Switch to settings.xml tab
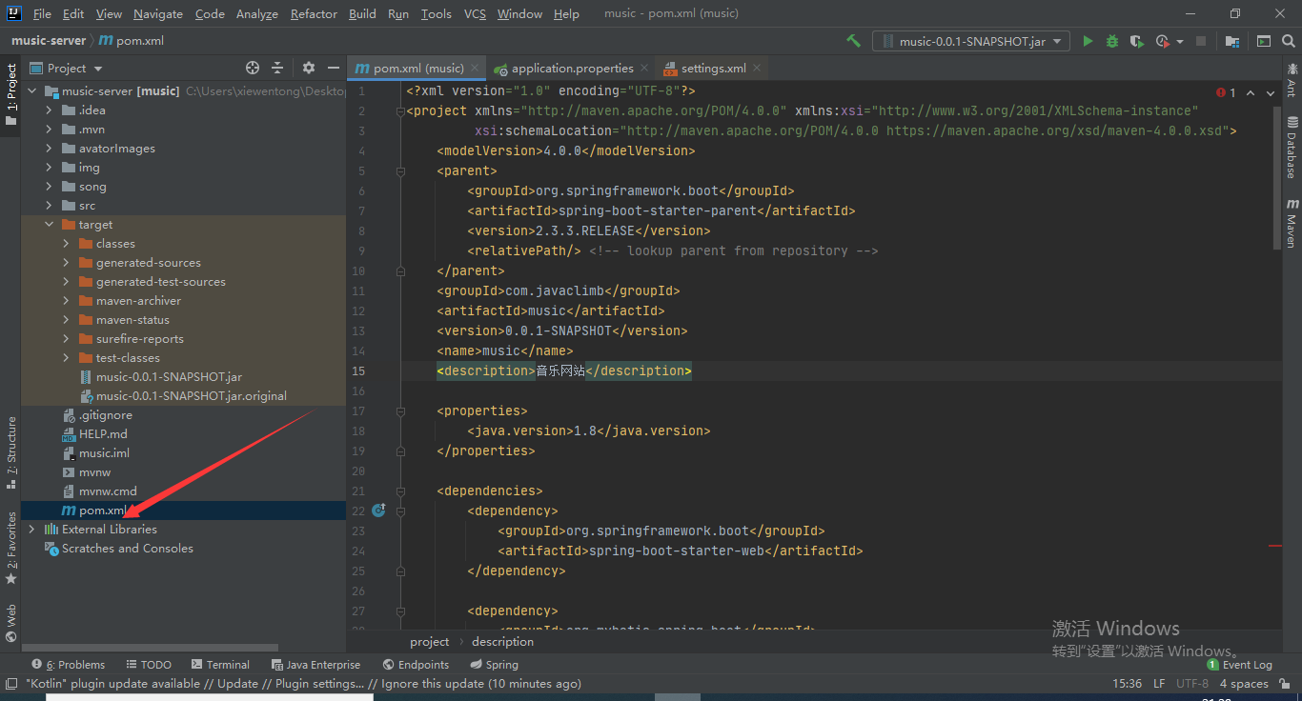The width and height of the screenshot is (1302, 701). (x=714, y=69)
